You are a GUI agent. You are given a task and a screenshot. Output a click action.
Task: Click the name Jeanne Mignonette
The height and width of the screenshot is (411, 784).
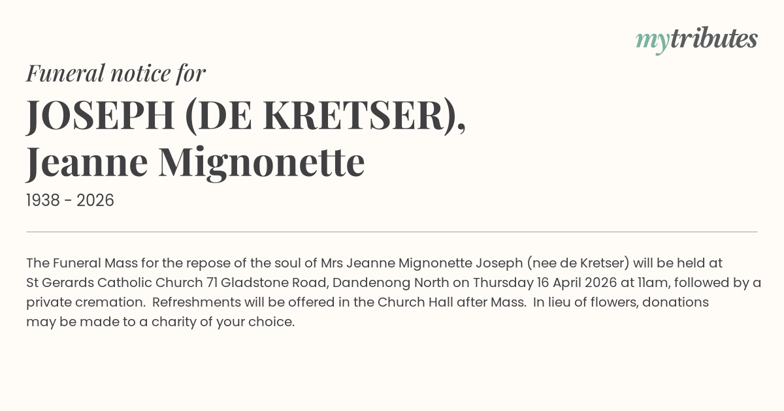click(x=195, y=162)
